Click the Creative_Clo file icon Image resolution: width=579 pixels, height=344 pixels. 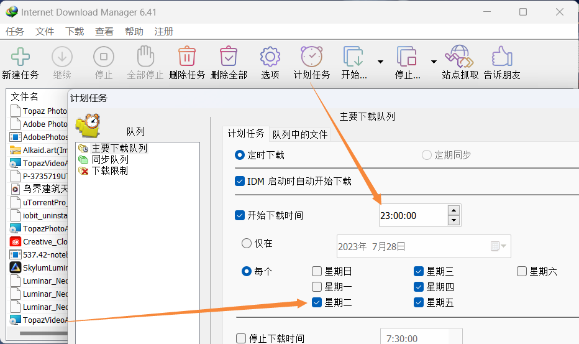(x=15, y=242)
